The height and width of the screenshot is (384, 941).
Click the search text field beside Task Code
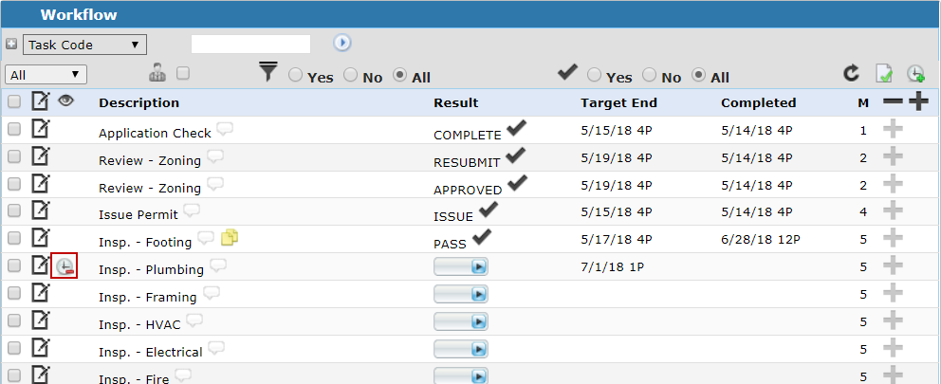250,44
